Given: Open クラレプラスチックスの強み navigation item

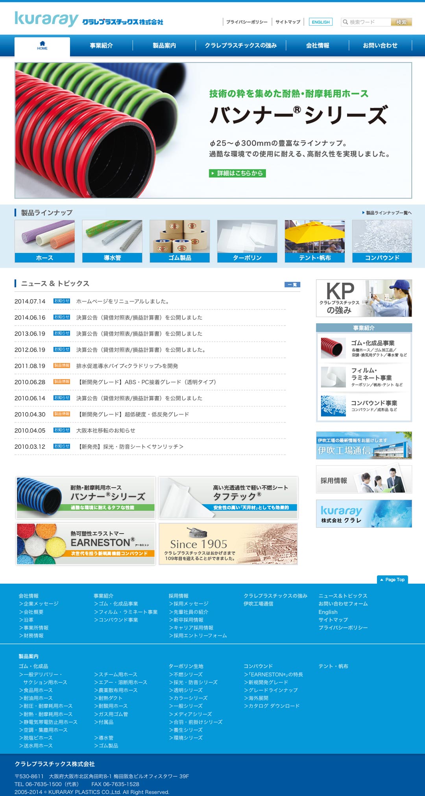Looking at the screenshot, I should pyautogui.click(x=241, y=46).
